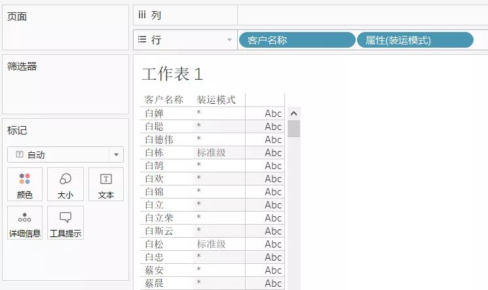Click the 客户名称 column header

click(164, 100)
